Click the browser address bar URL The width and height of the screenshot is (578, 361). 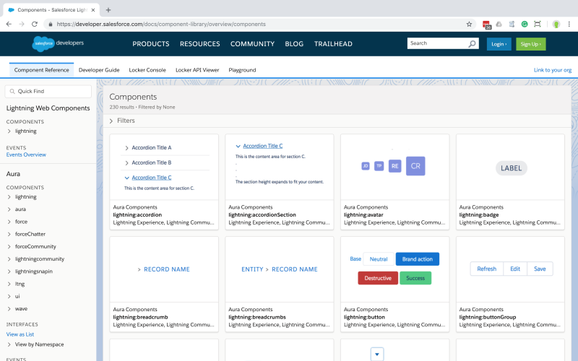click(x=161, y=24)
